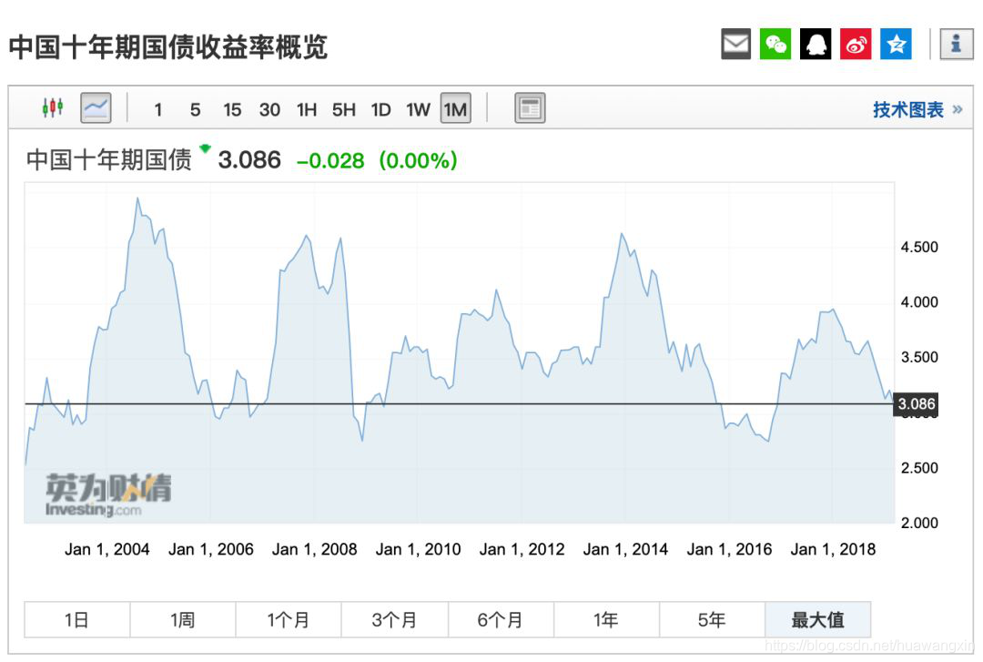
Task: Switch to area line chart type
Action: [x=96, y=108]
